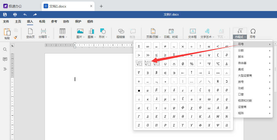Insert the element-of ∈ symbol
277x140 pixels.
tap(165, 72)
